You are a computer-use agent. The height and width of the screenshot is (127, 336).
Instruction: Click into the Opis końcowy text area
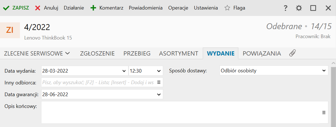tap(179, 112)
